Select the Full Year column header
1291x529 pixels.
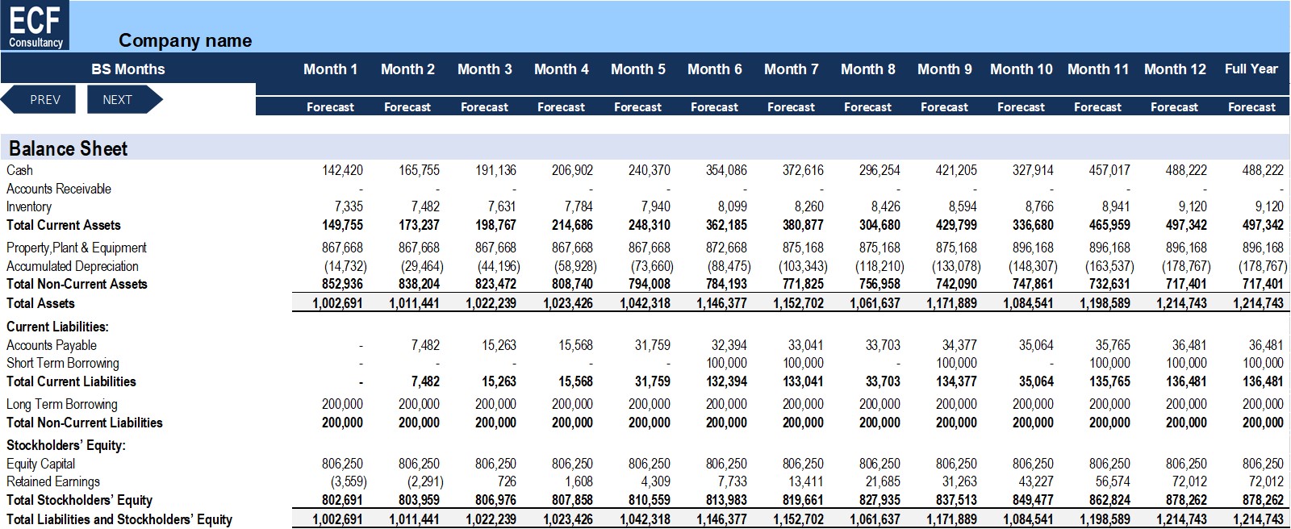pyautogui.click(x=1251, y=69)
